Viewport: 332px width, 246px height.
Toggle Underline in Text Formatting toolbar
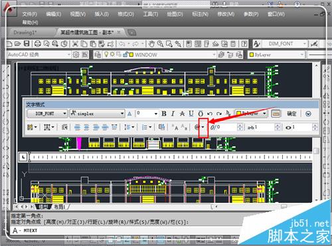point(191,114)
